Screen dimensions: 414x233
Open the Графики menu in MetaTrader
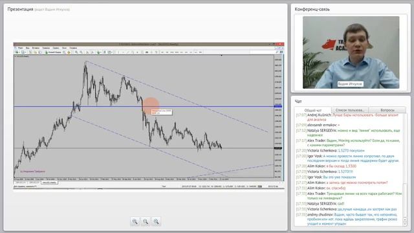click(46, 48)
